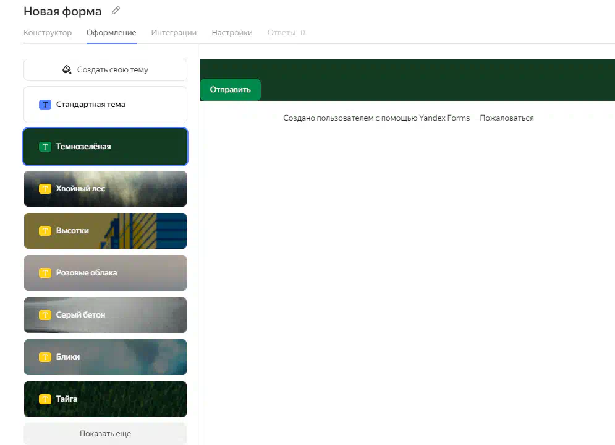The height and width of the screenshot is (445, 615).
Task: Choose the Серый бетон theme
Action: tap(105, 314)
